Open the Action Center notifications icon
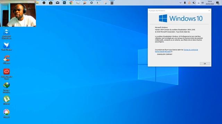Screen dimensions: 222x124 [218, 3]
